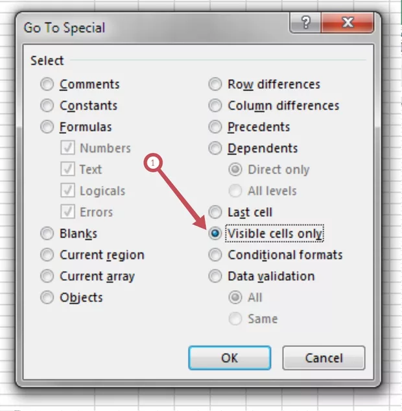Select the Dependents radio option

[x=215, y=149]
